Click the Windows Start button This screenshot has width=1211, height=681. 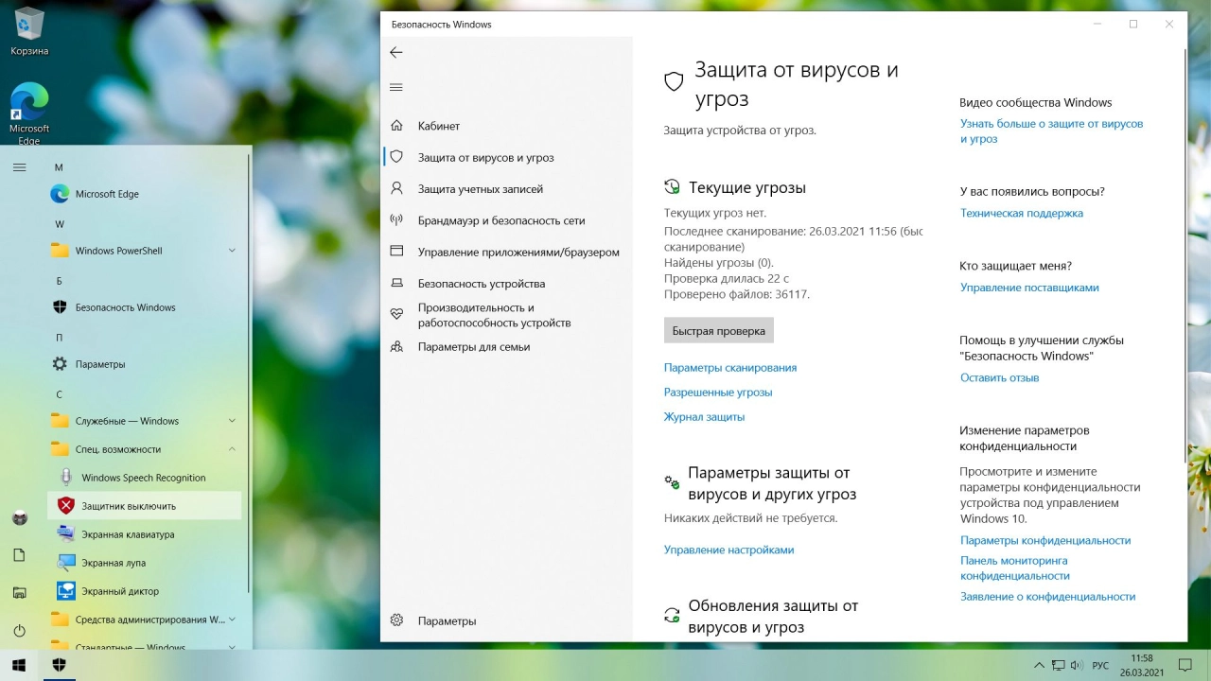click(x=19, y=665)
